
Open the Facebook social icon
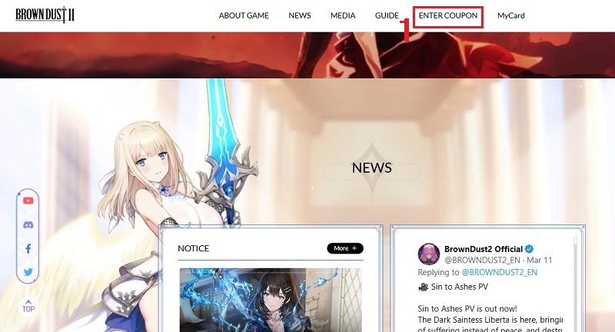tap(28, 248)
